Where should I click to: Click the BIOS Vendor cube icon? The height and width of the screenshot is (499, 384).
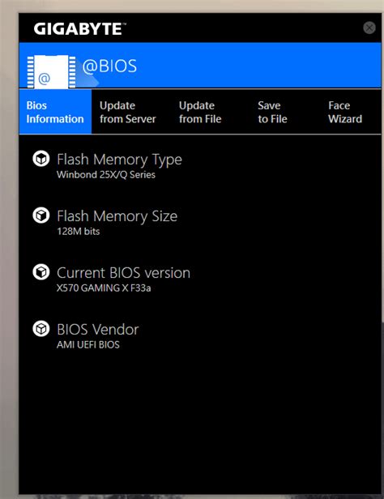(41, 328)
